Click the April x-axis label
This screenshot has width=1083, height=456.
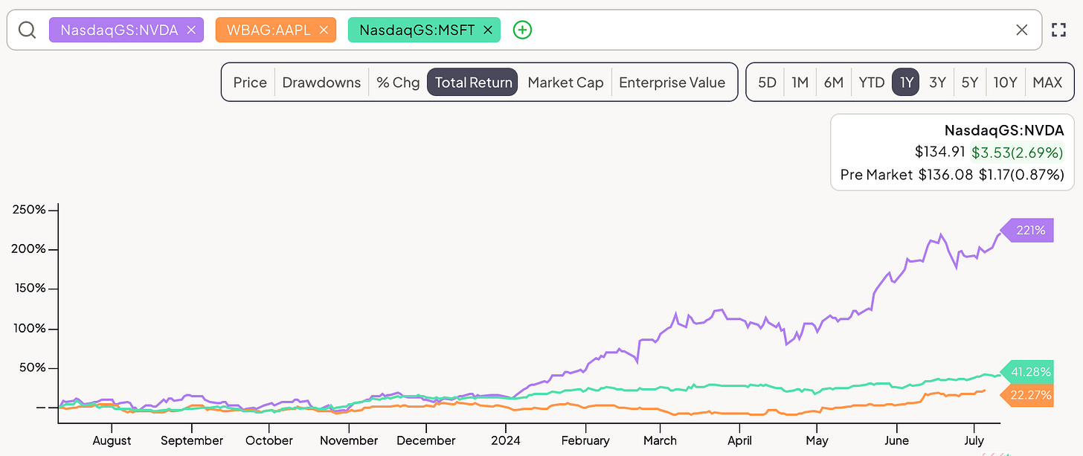(739, 440)
